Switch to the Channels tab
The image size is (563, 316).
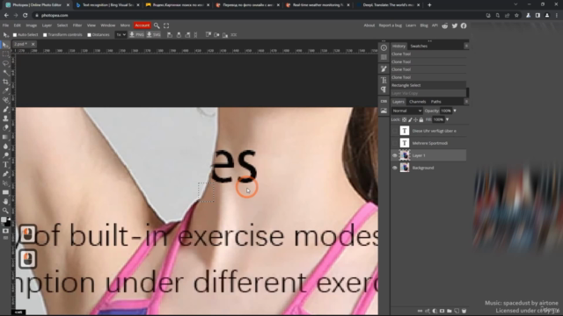417,102
